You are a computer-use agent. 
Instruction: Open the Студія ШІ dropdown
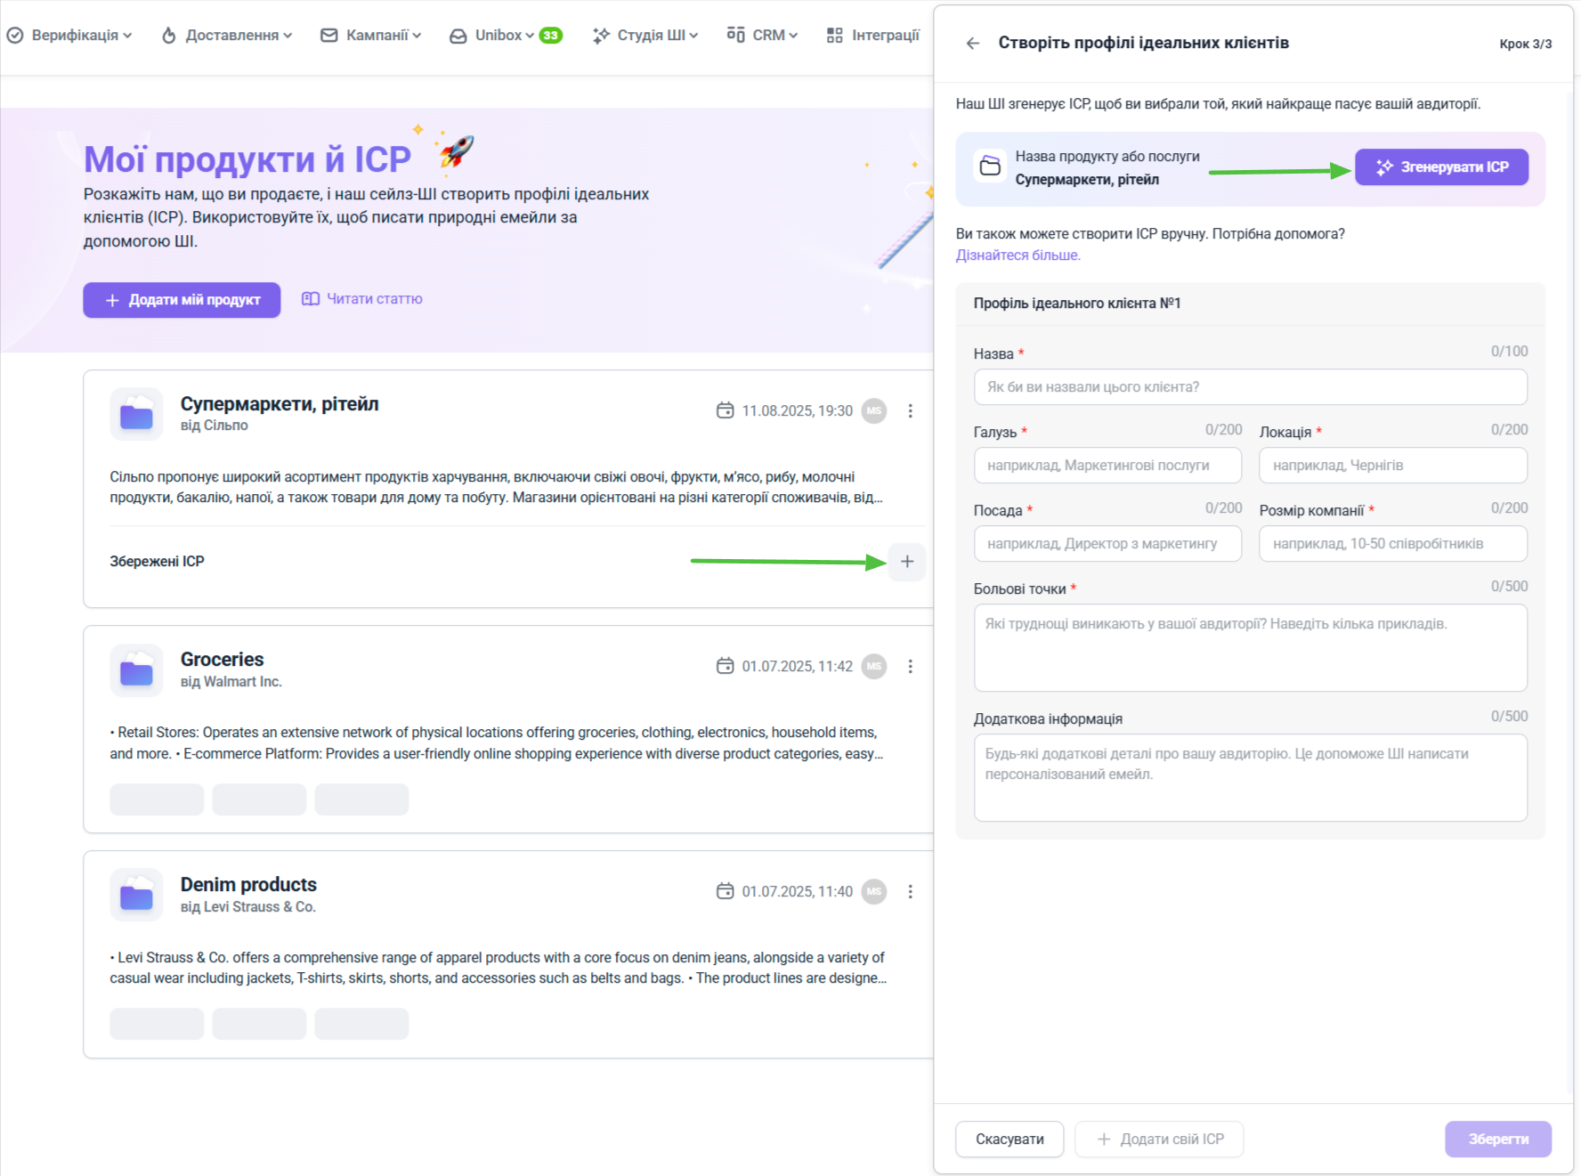coord(645,36)
